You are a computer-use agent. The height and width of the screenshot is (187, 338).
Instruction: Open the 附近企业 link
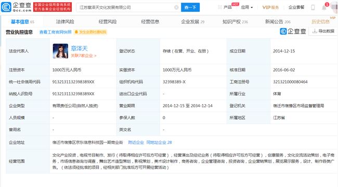click(x=136, y=142)
